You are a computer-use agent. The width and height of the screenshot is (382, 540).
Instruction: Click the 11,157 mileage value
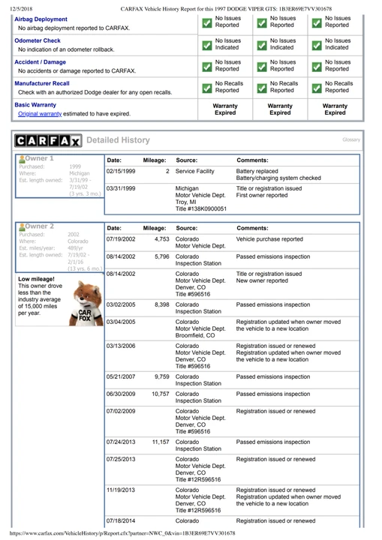tap(161, 442)
